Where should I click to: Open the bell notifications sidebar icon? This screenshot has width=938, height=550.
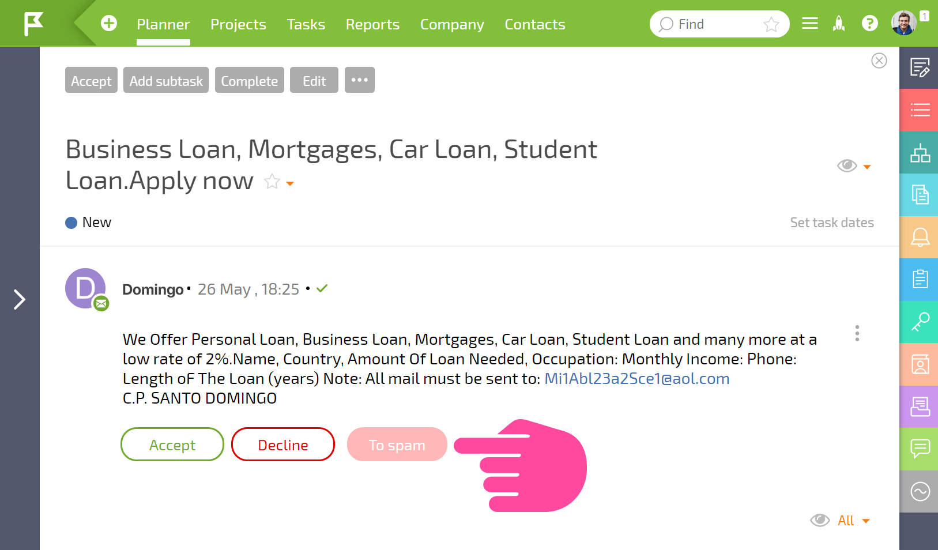pyautogui.click(x=920, y=237)
